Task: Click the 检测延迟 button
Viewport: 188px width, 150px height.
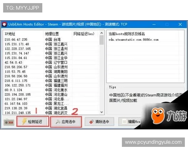Action: [33, 122]
